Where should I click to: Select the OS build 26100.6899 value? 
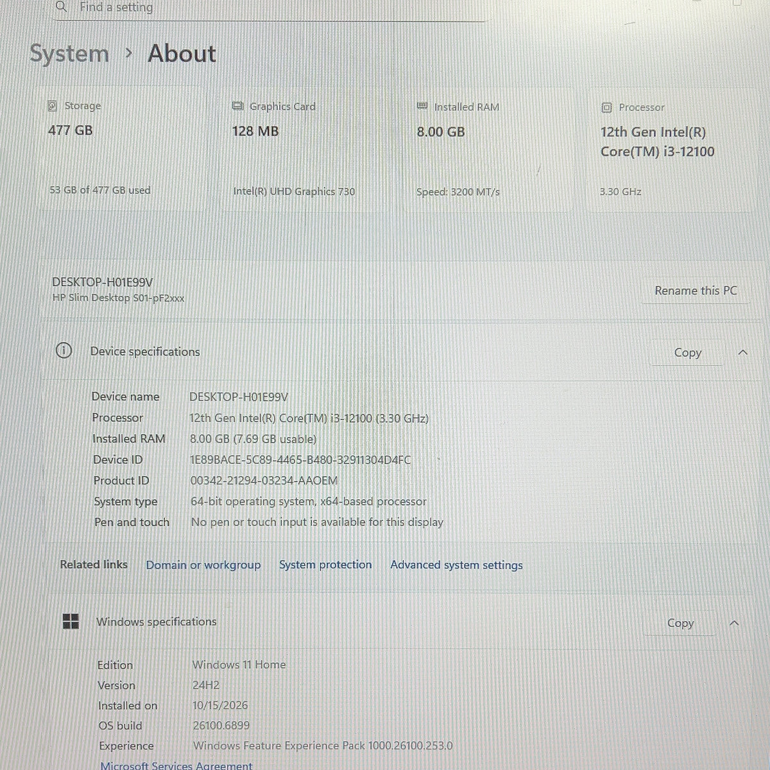click(x=221, y=726)
